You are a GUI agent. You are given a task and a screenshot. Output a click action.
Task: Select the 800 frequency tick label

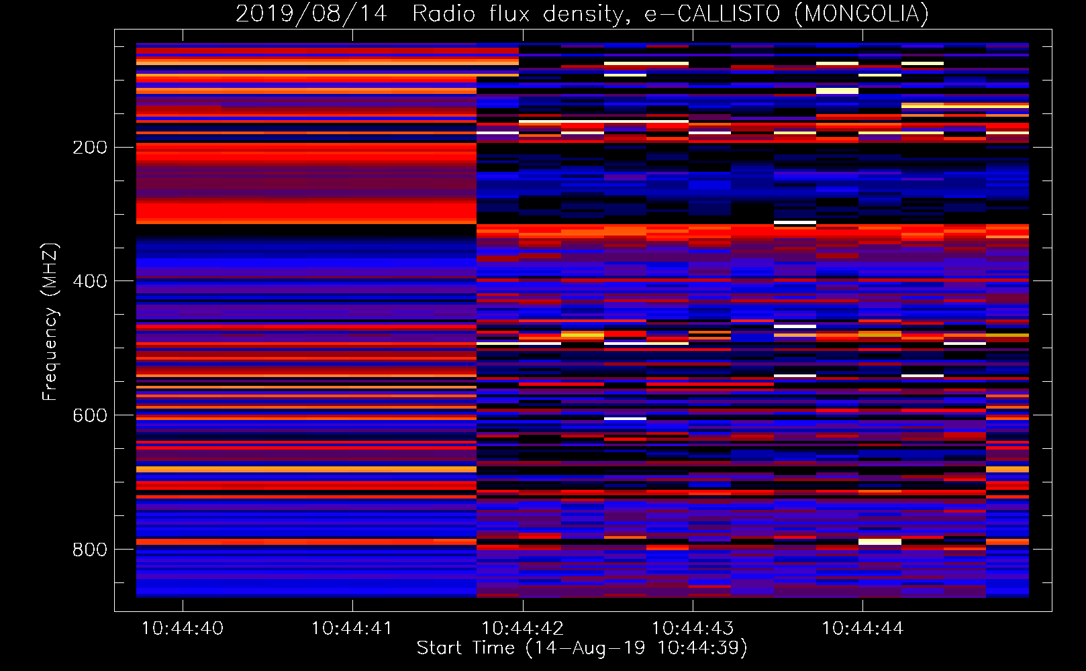tap(90, 550)
